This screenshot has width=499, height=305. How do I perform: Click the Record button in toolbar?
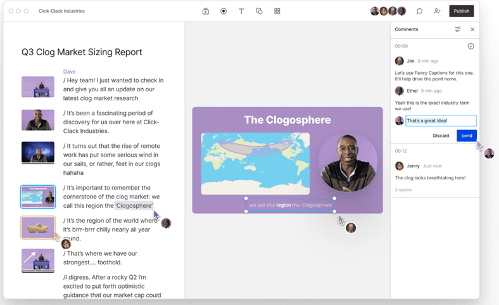tap(224, 11)
